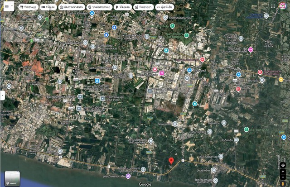The height and width of the screenshot is (187, 290).
Task: Open the school pin on the coastal road
Action: point(143,169)
